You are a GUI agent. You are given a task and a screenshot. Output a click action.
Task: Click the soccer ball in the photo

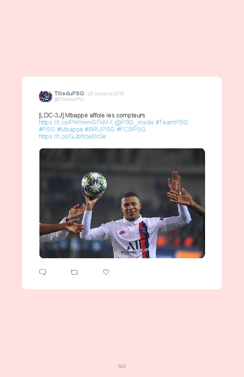(94, 185)
